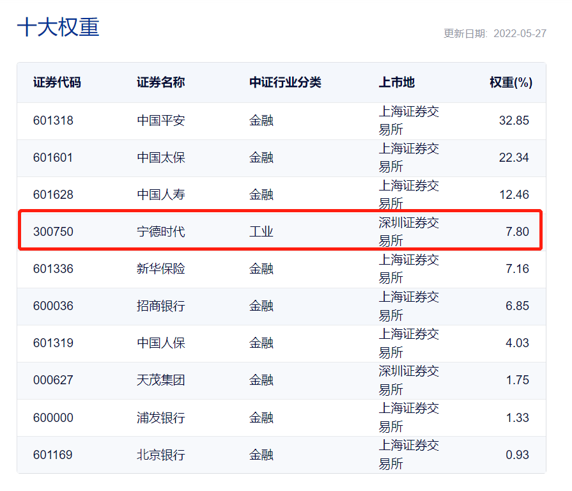This screenshot has width=572, height=491.
Task: Click the 天茂集团 security name
Action: coord(160,380)
